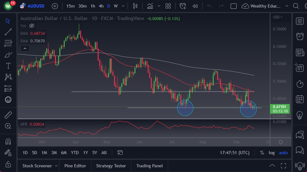Image resolution: width=307 pixels, height=172 pixels.
Task: Open the emoji icons tool
Action: [x=8, y=100]
